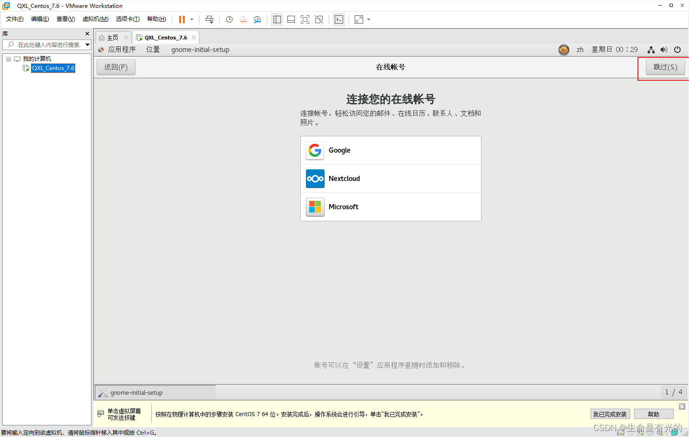Open the GNOME 位置 menu

153,50
